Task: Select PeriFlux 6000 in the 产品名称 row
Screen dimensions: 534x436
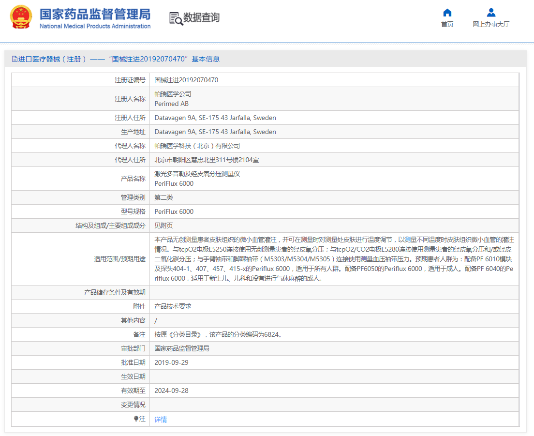Action: 174,183
